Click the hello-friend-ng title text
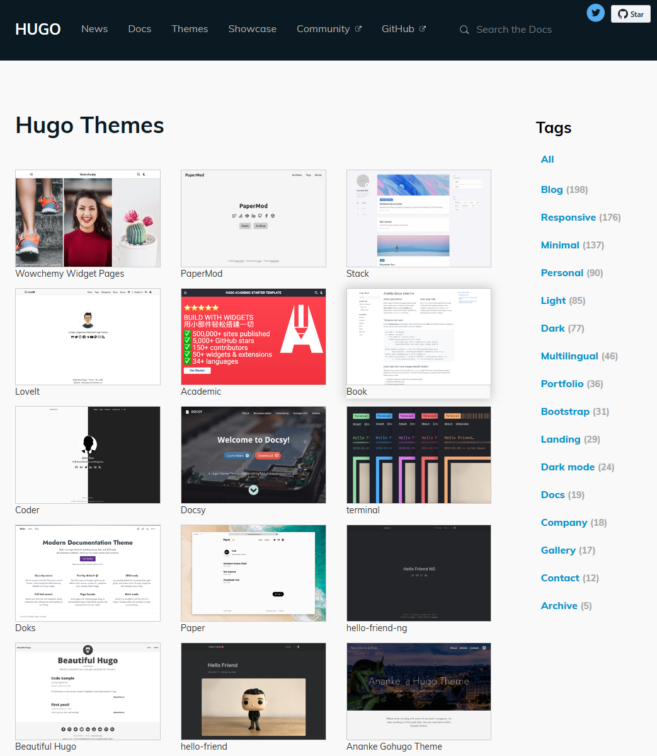Image resolution: width=657 pixels, height=756 pixels. [x=377, y=628]
